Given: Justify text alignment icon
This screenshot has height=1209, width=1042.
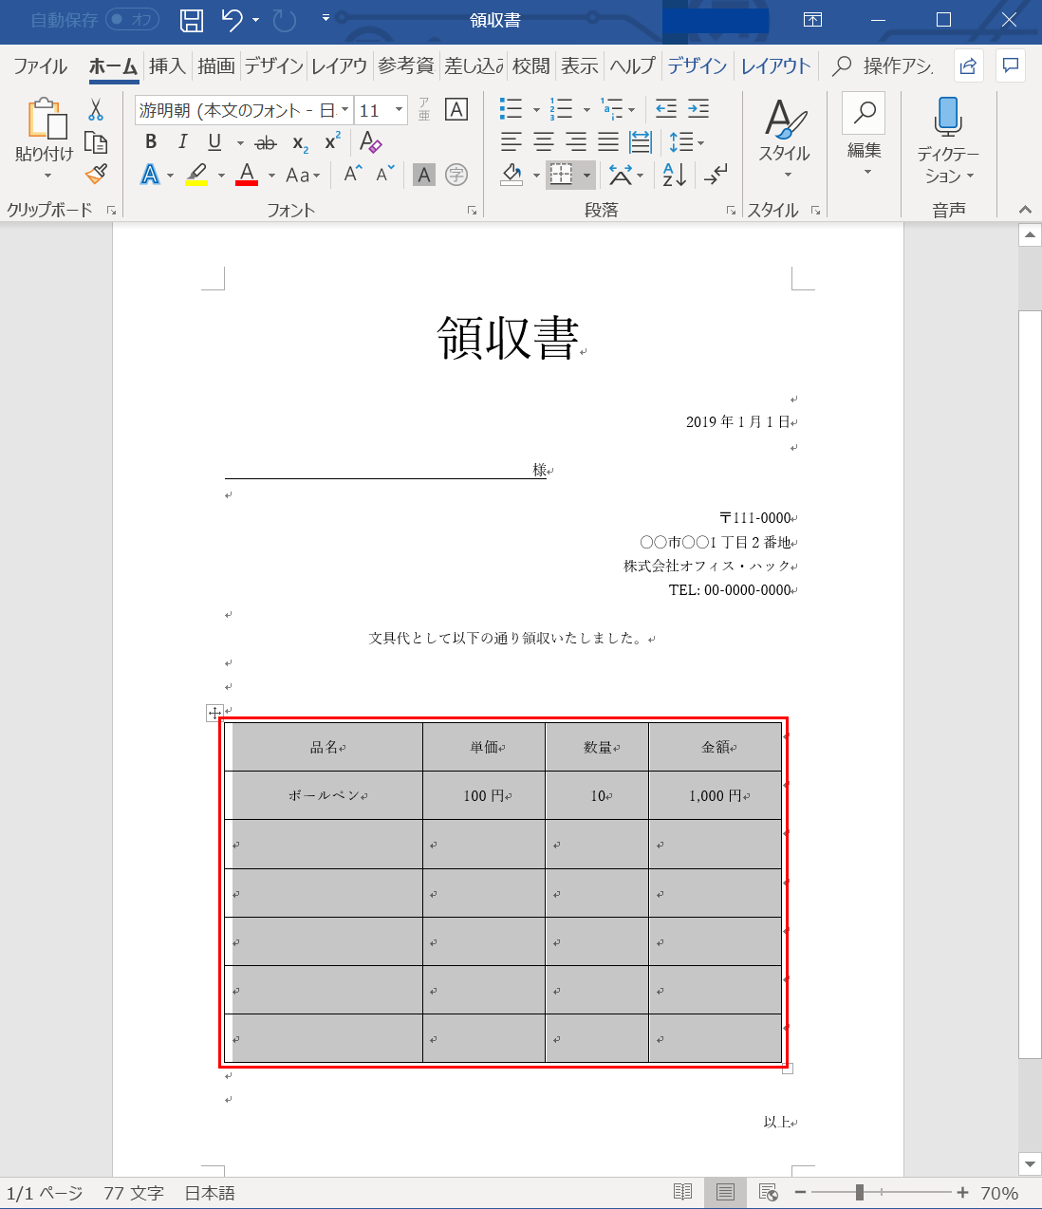Looking at the screenshot, I should click(x=608, y=142).
